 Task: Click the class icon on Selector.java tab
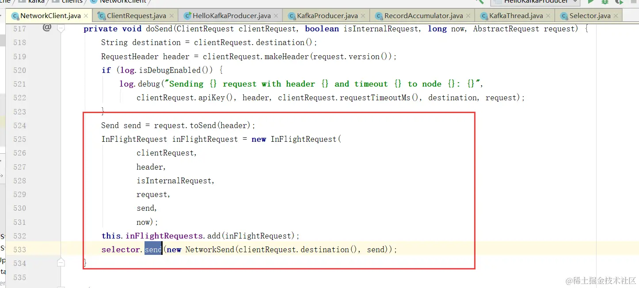[x=564, y=16]
